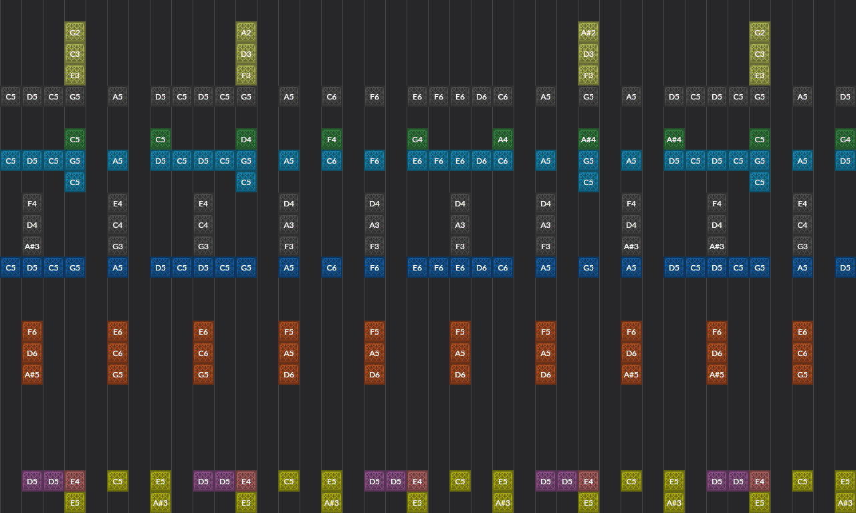The height and width of the screenshot is (513, 856).
Task: Select the gray D6 note block
Action: pyautogui.click(x=481, y=97)
